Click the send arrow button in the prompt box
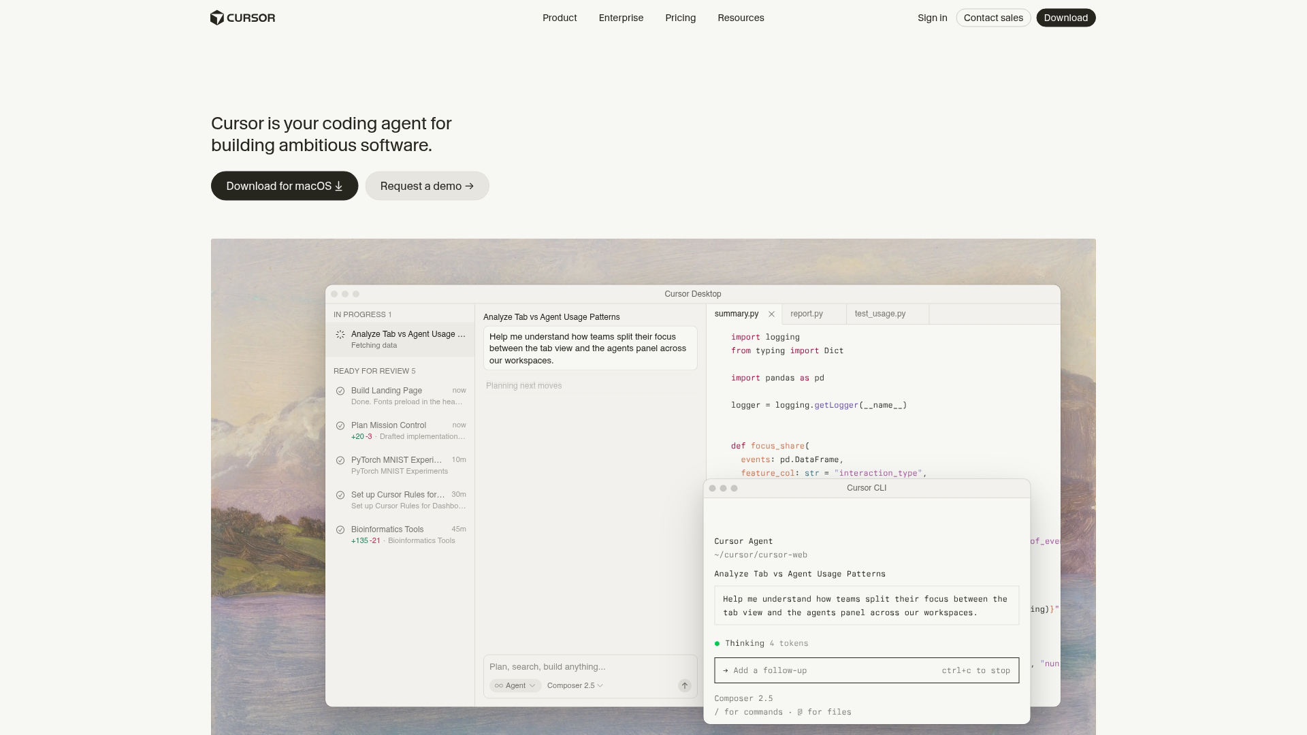This screenshot has width=1307, height=735. pyautogui.click(x=685, y=686)
